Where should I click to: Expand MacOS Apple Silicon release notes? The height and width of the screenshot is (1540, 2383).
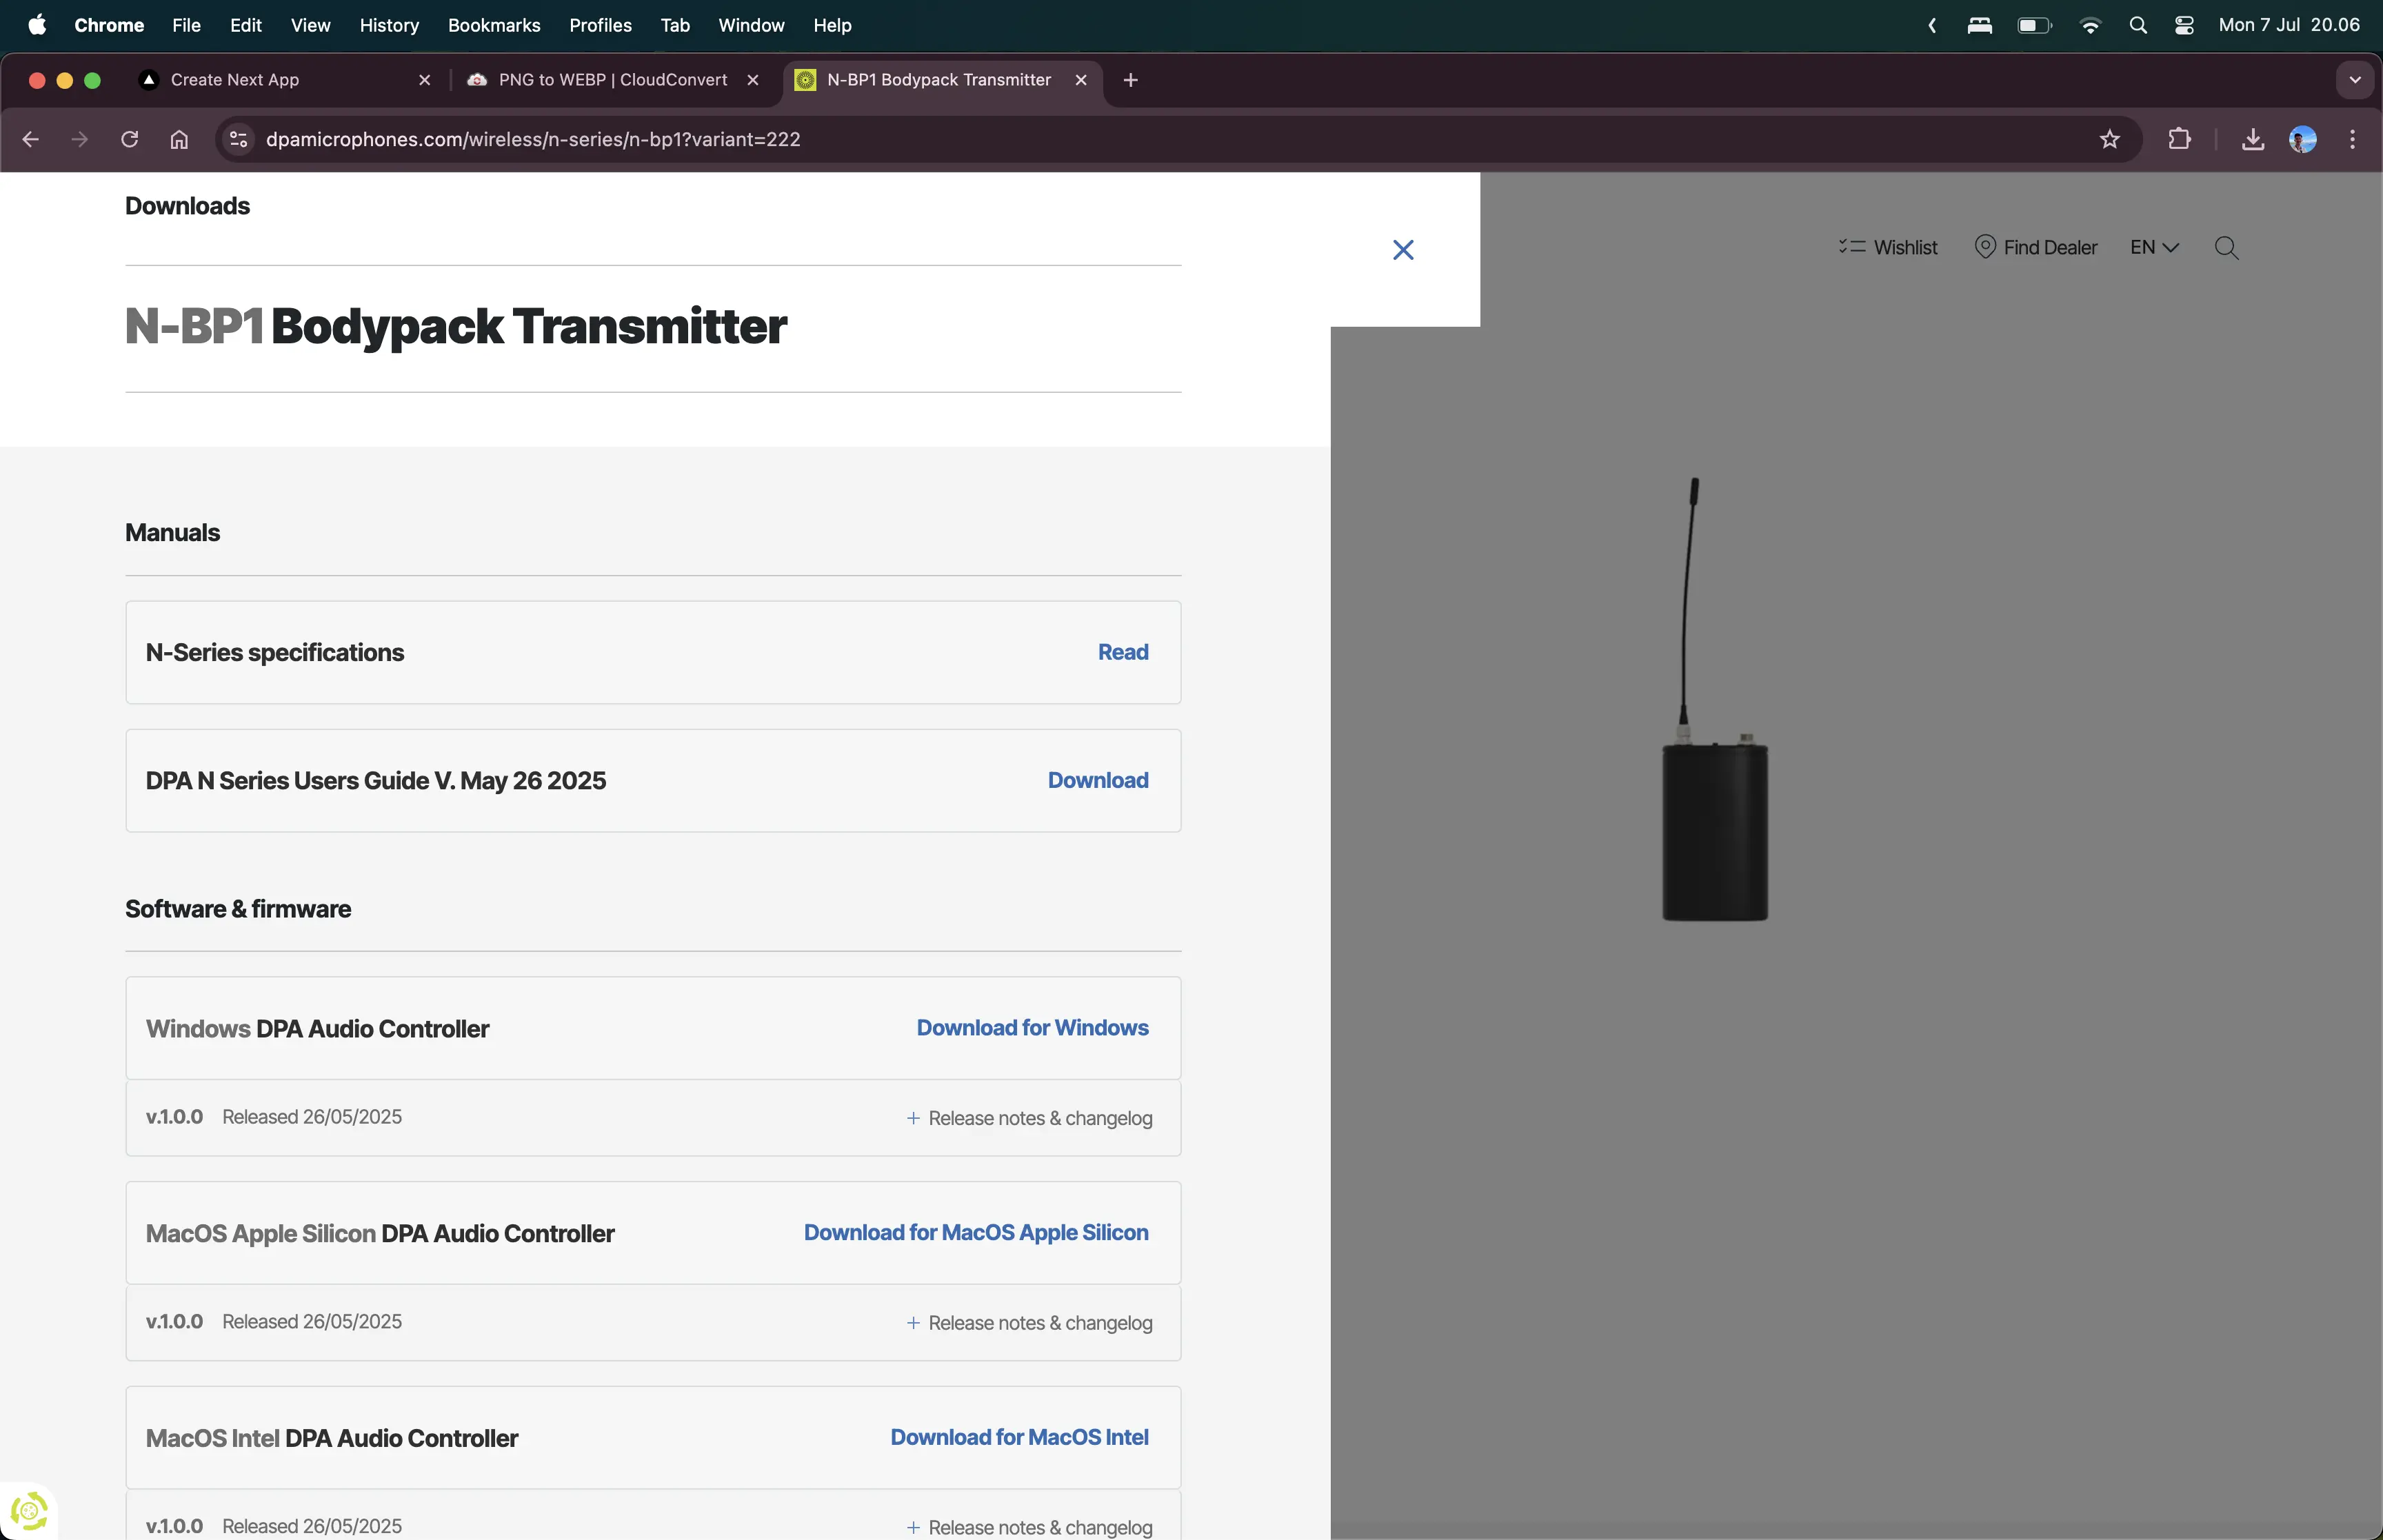[1029, 1323]
